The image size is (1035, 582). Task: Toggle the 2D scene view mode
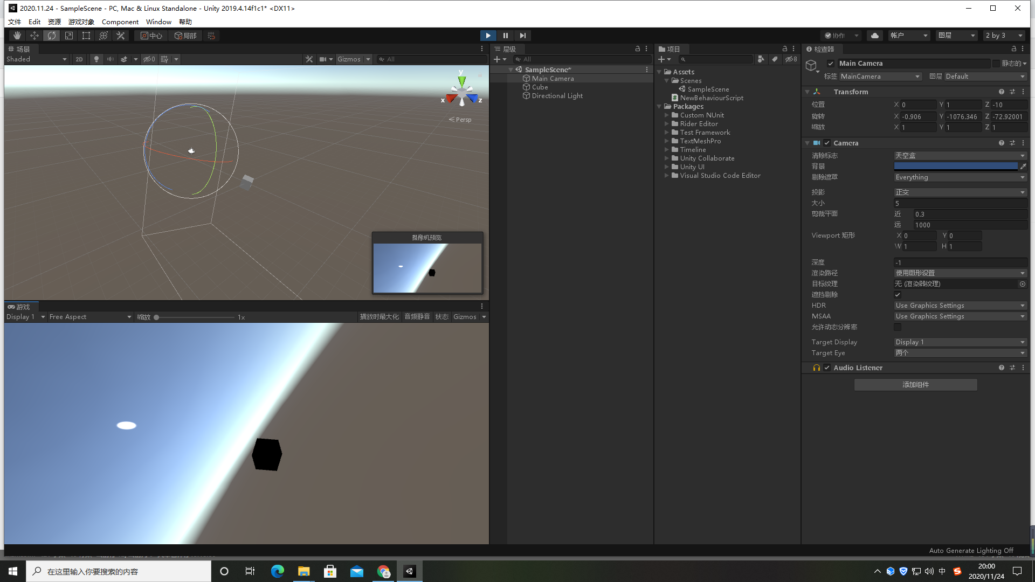[x=79, y=59]
